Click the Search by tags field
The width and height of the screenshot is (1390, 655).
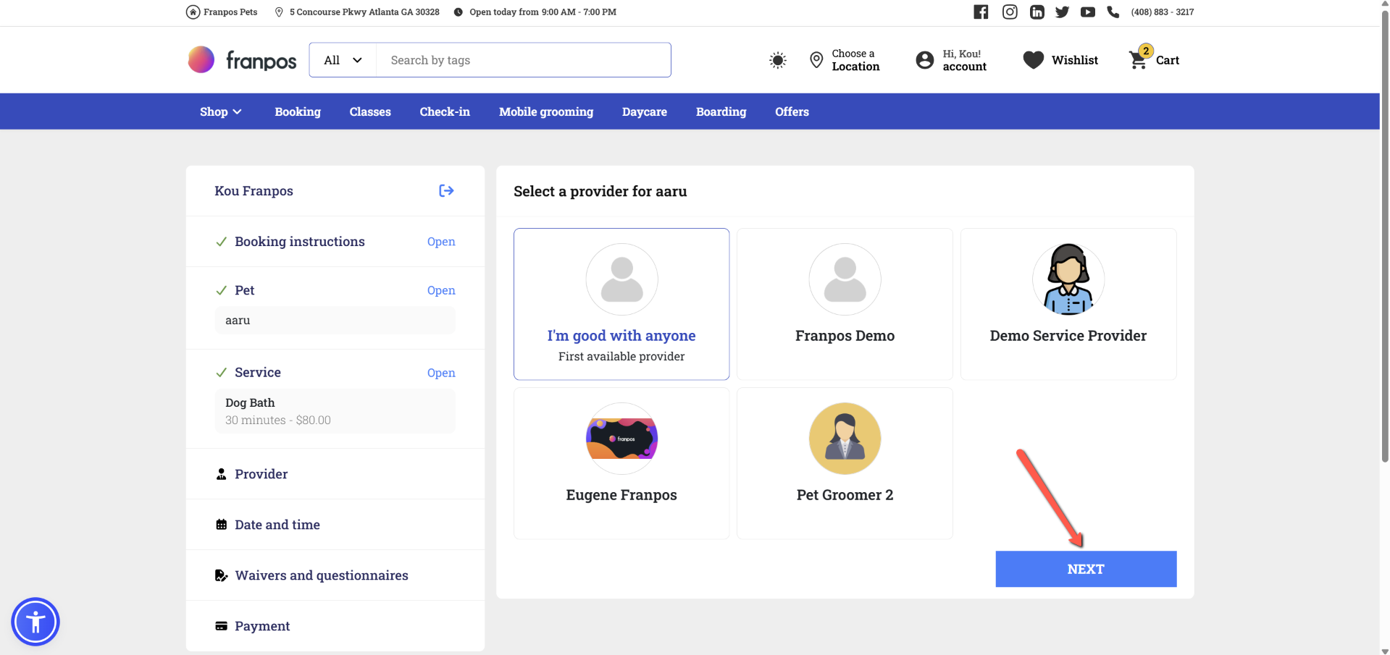pos(523,60)
